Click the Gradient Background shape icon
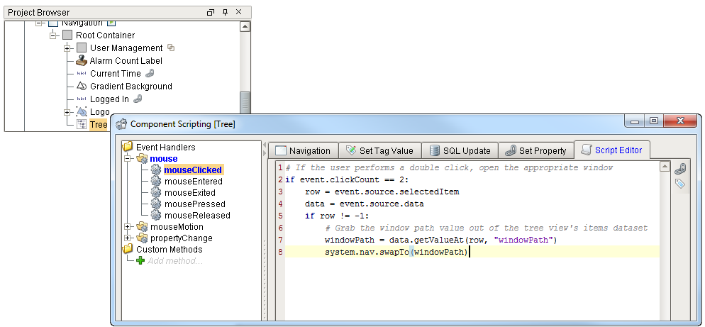 tap(82, 87)
